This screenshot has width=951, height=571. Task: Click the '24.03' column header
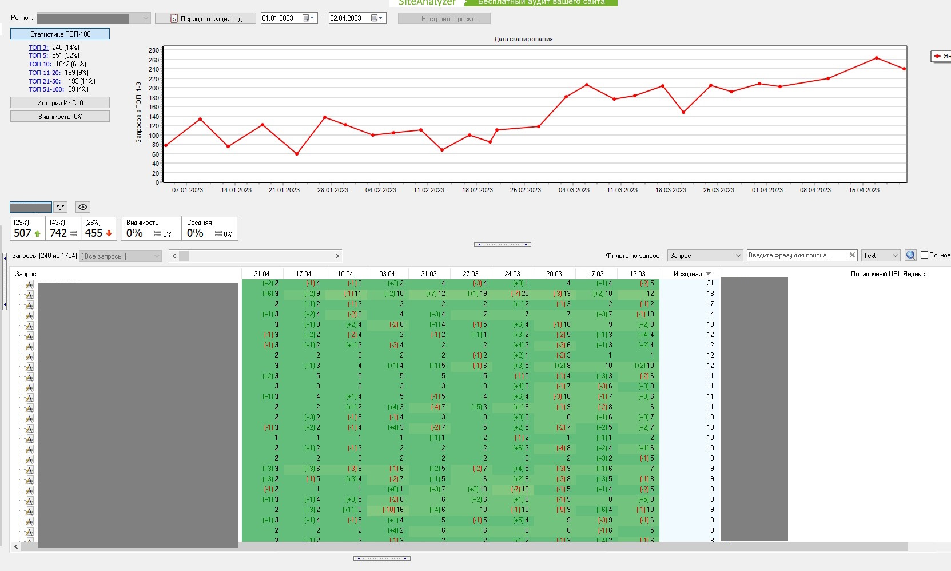tap(512, 274)
